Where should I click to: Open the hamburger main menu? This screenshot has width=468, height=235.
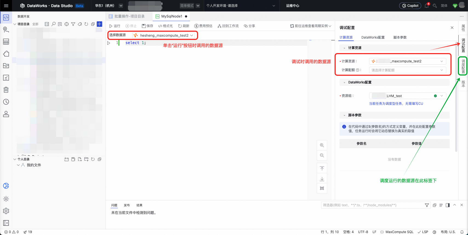6,6
